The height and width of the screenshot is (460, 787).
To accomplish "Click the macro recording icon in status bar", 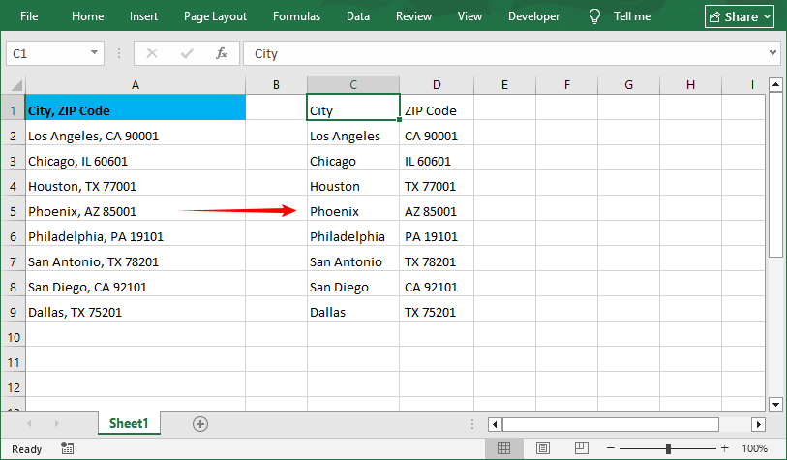I will coord(67,448).
